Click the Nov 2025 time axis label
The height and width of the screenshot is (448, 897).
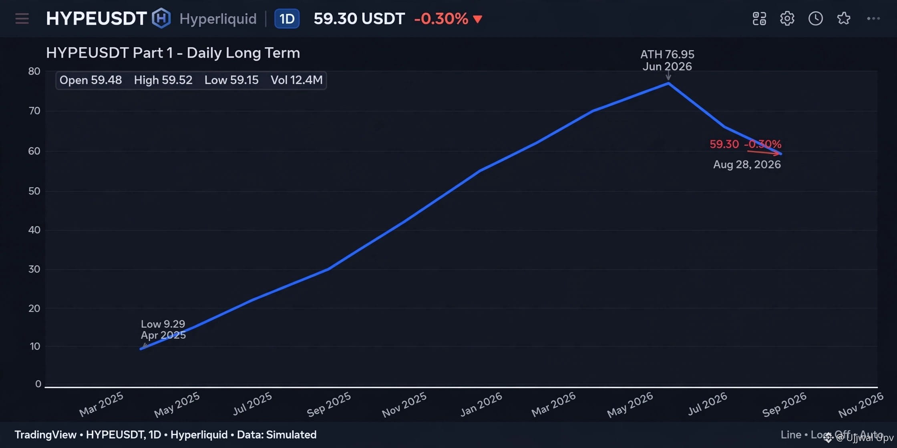(404, 404)
